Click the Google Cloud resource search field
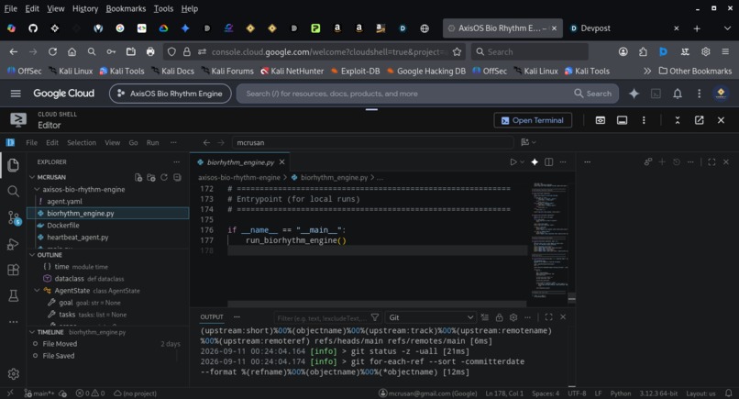739x399 pixels. (405, 94)
